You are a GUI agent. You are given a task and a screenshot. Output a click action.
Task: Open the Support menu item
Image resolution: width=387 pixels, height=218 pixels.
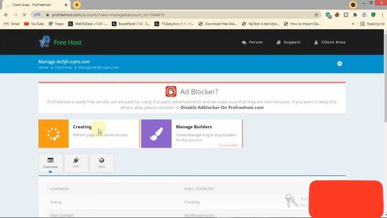click(x=288, y=42)
